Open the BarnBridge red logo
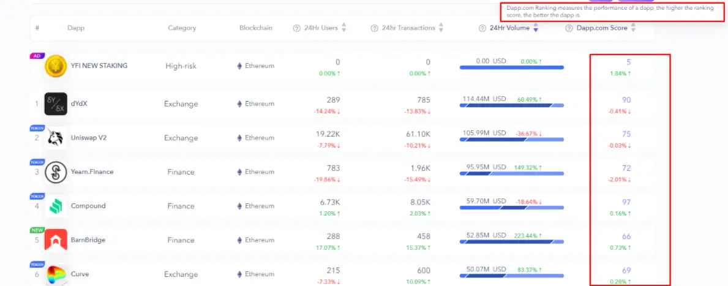Image resolution: width=728 pixels, height=286 pixels. tap(56, 240)
